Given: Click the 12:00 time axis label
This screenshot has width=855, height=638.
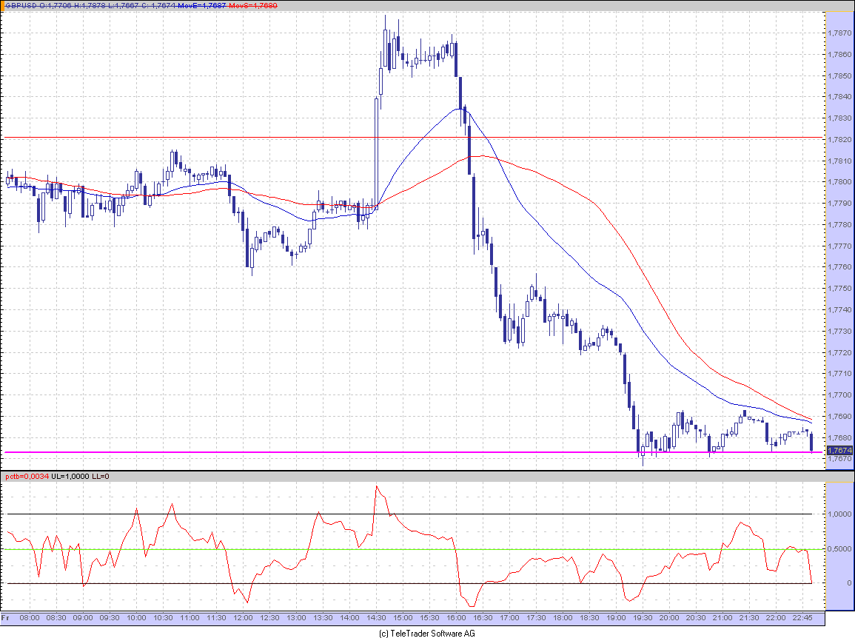Looking at the screenshot, I should (244, 618).
